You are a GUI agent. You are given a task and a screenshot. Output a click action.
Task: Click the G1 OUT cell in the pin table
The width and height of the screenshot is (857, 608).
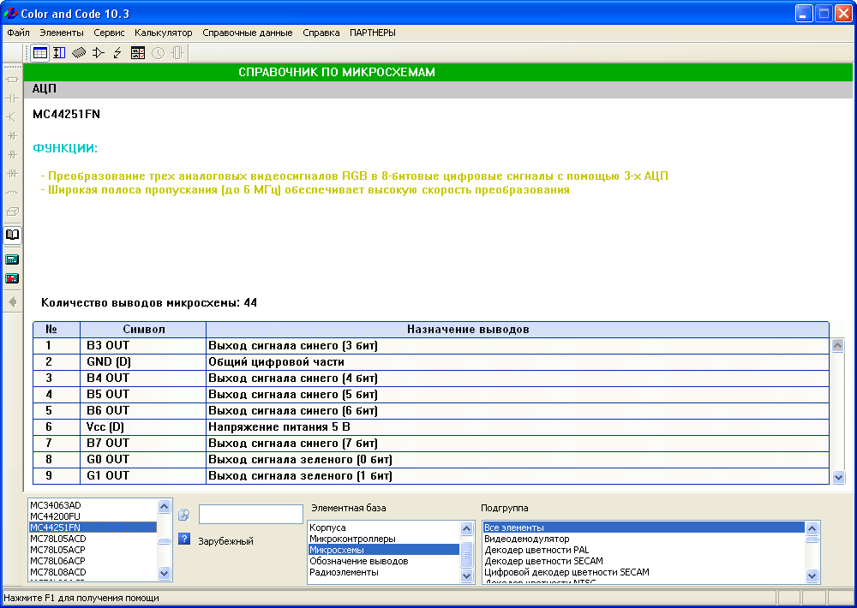(143, 476)
